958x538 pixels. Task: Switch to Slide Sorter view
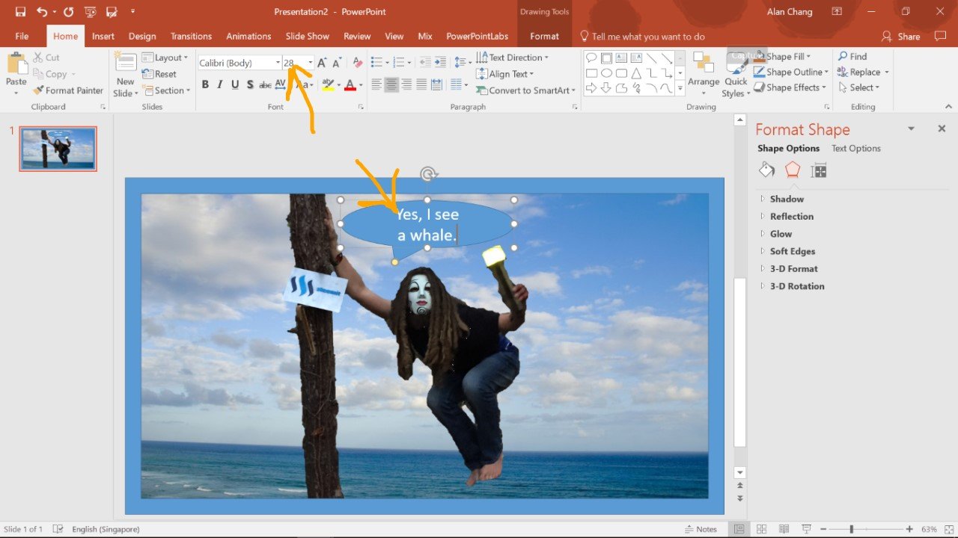pyautogui.click(x=762, y=529)
